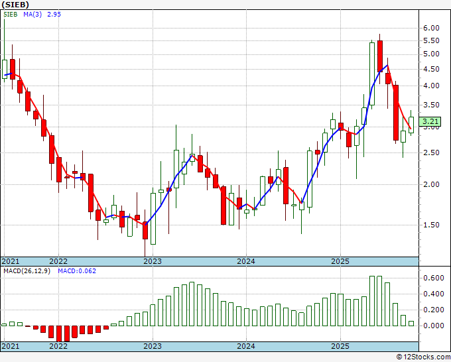Click the 2025 label on MACD panel axis
This screenshot has width=451, height=362.
click(340, 346)
